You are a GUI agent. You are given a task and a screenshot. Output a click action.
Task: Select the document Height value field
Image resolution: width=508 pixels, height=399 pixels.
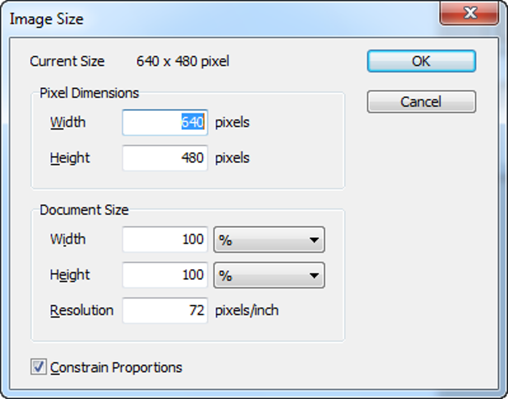[x=164, y=275]
